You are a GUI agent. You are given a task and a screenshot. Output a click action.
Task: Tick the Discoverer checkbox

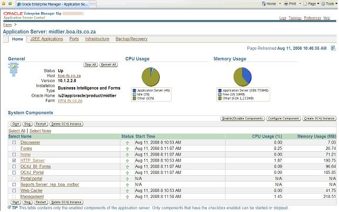(x=14, y=142)
